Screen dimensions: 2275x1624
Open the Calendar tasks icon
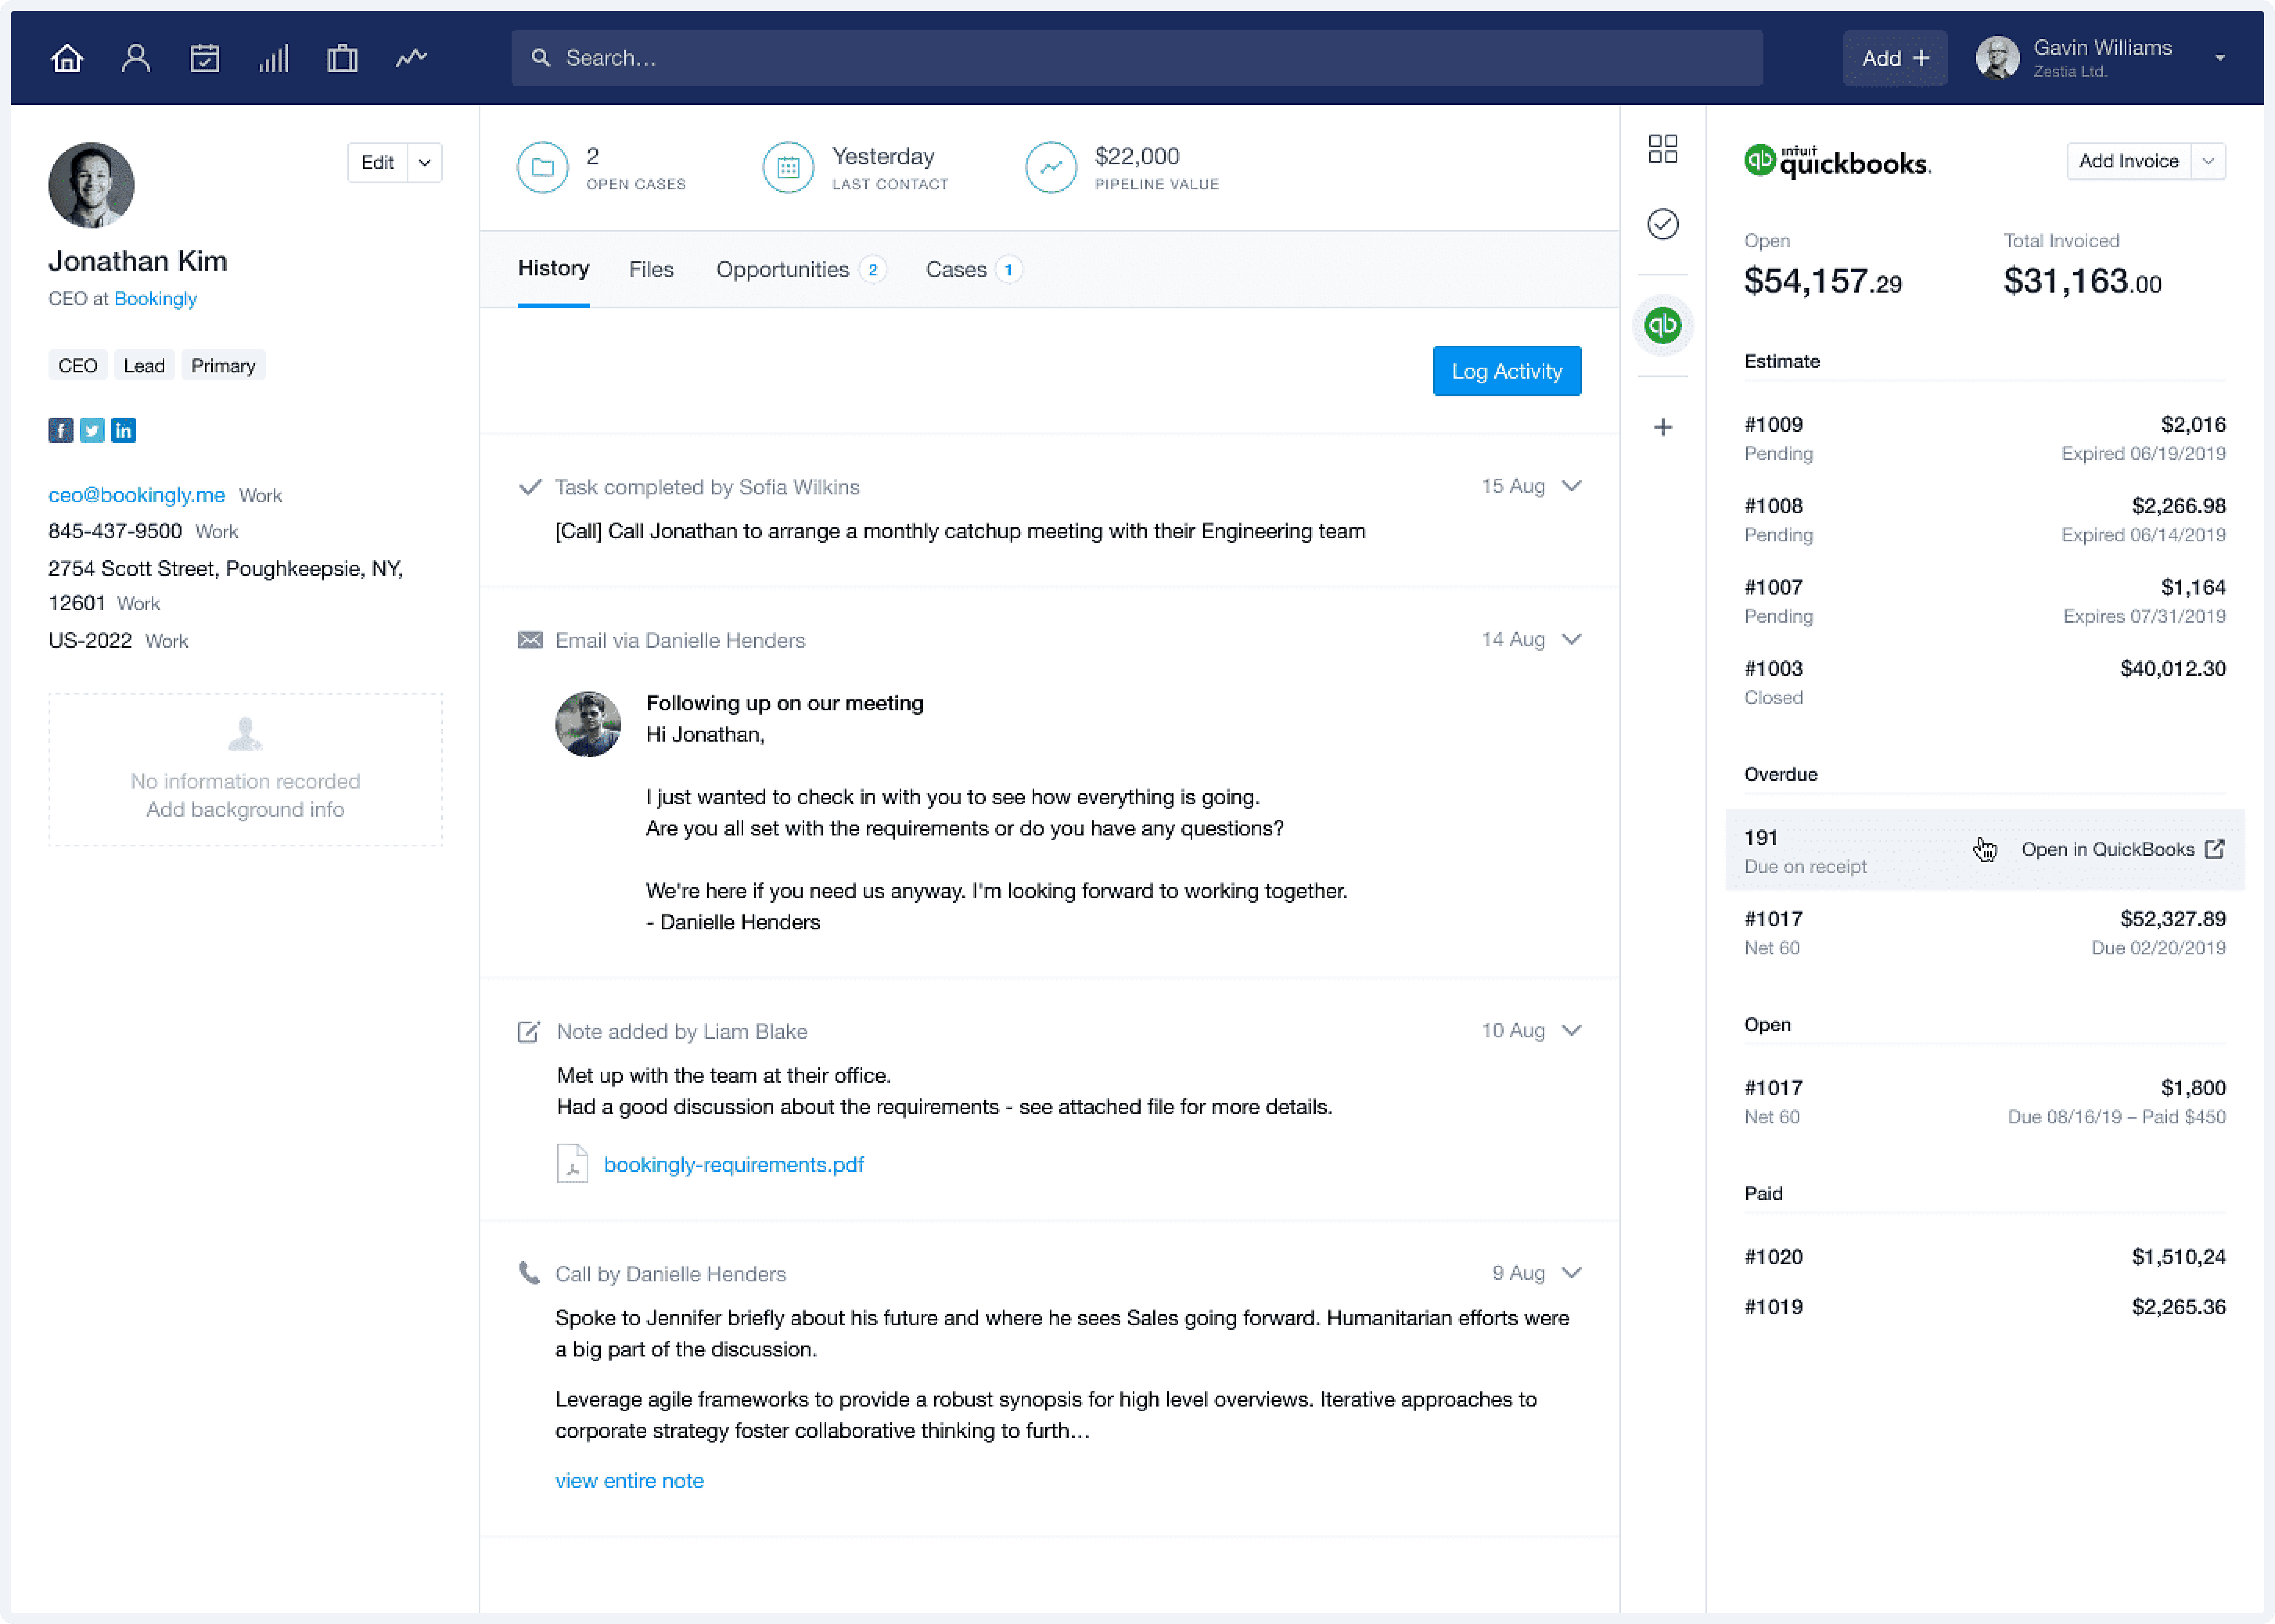click(205, 58)
